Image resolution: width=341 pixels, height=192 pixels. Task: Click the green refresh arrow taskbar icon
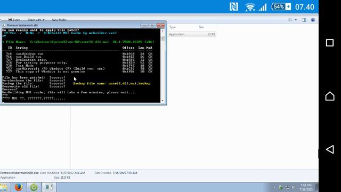(x=34, y=187)
